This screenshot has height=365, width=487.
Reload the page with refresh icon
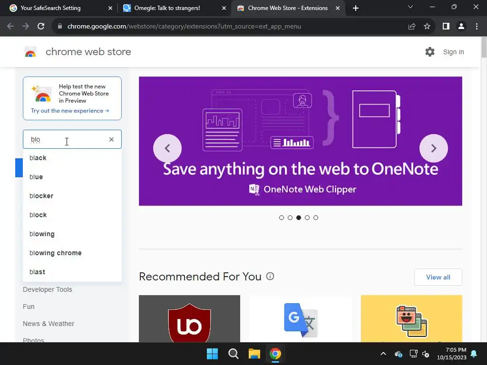[x=41, y=27]
